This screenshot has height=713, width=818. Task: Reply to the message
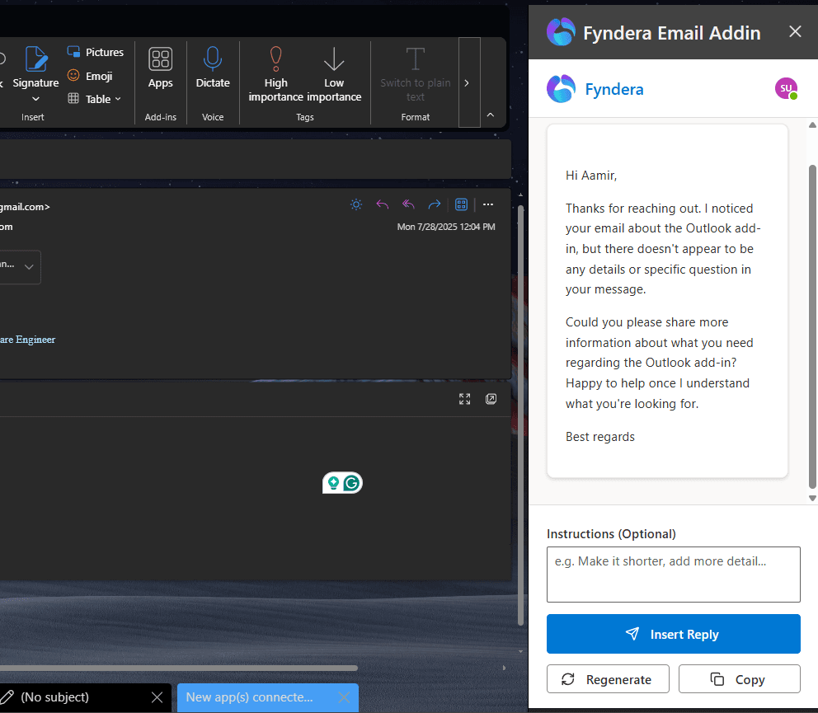click(383, 204)
